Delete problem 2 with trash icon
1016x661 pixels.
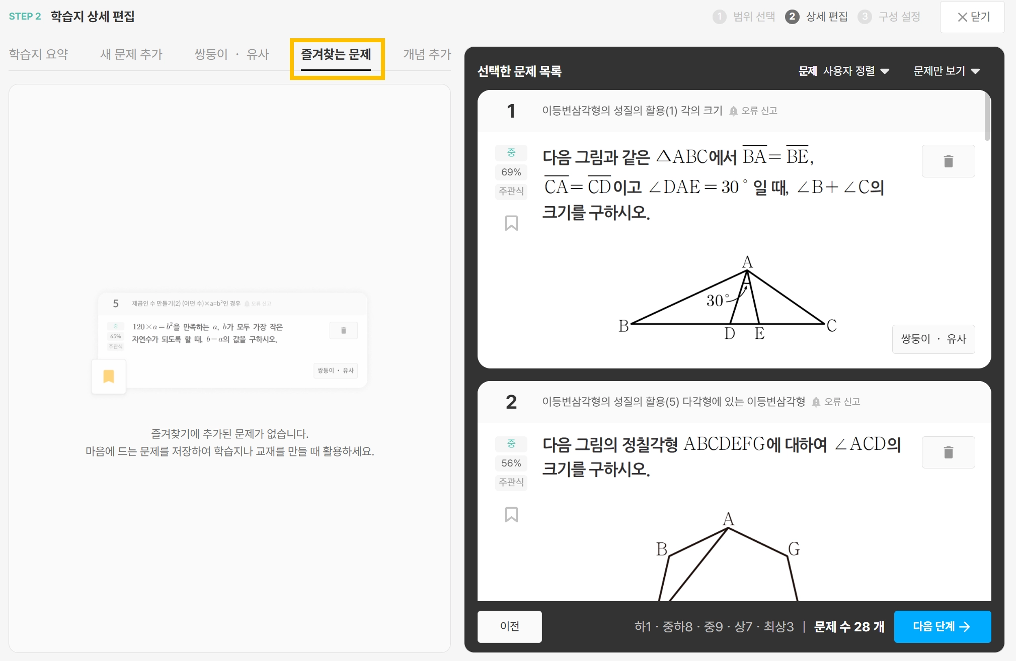948,452
